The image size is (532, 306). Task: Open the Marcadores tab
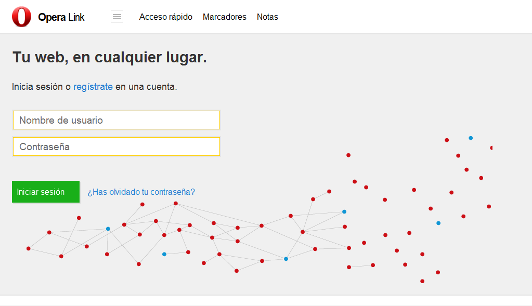225,17
